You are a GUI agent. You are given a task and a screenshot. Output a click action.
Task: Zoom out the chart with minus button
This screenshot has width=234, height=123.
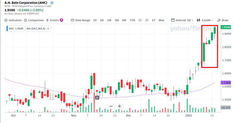(x=111, y=106)
